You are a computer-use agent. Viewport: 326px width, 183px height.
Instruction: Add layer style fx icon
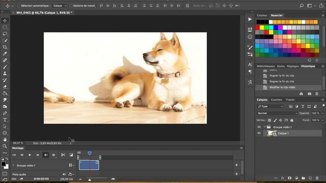(x=283, y=178)
